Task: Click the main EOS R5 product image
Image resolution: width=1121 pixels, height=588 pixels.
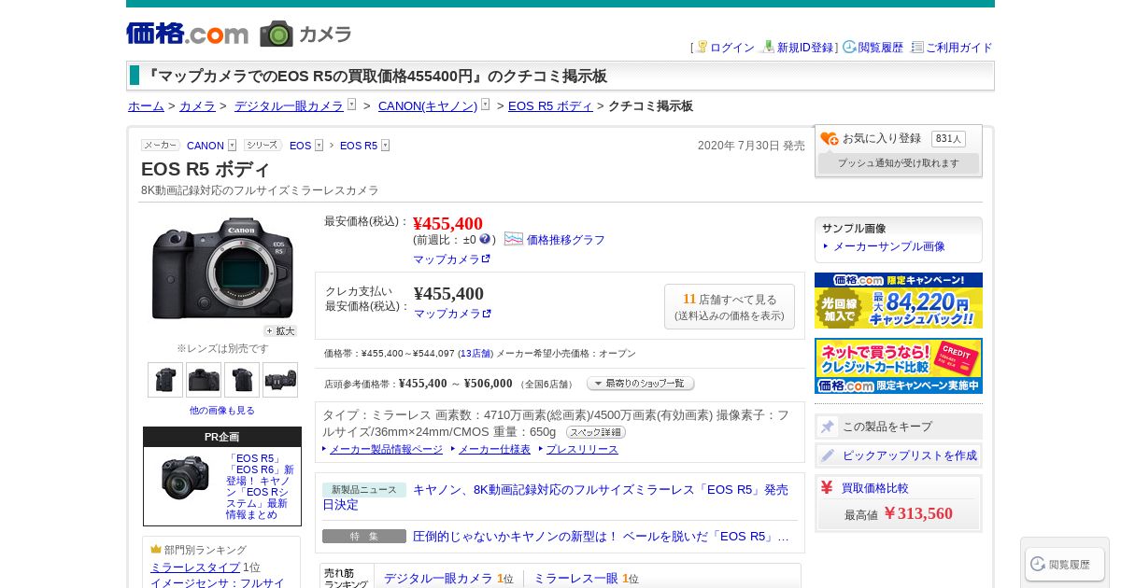Action: tap(222, 269)
